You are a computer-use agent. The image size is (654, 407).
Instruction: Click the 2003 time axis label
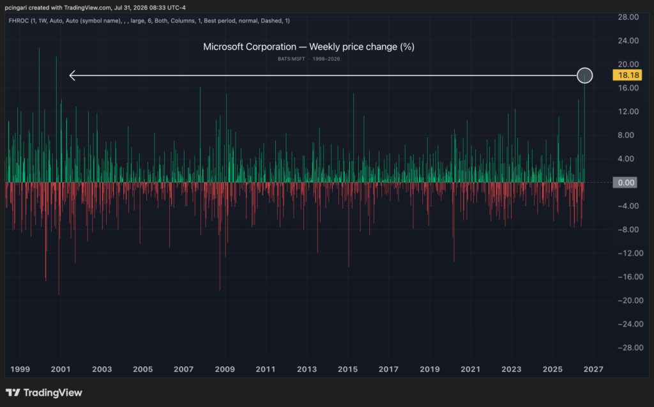point(102,369)
